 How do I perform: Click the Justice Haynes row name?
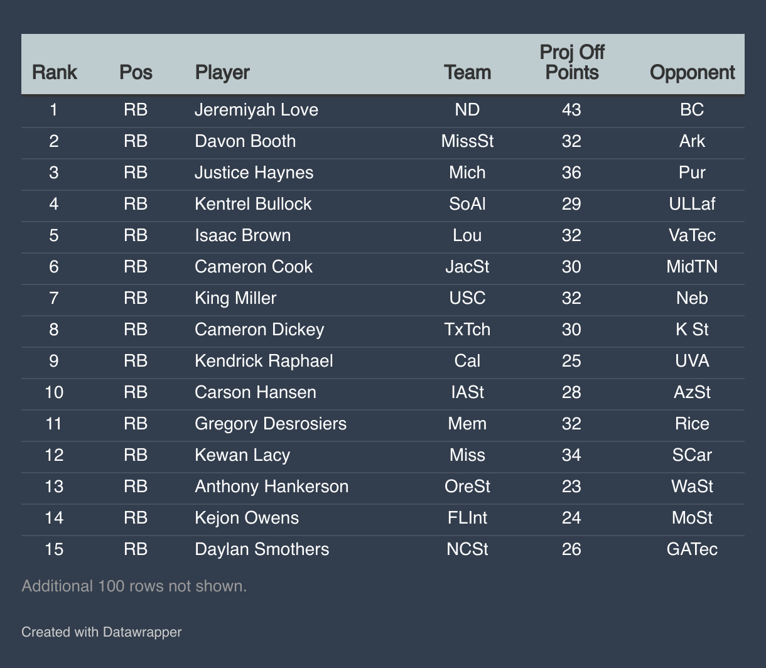coord(254,173)
